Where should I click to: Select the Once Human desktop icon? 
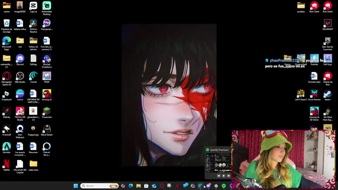[314, 95]
